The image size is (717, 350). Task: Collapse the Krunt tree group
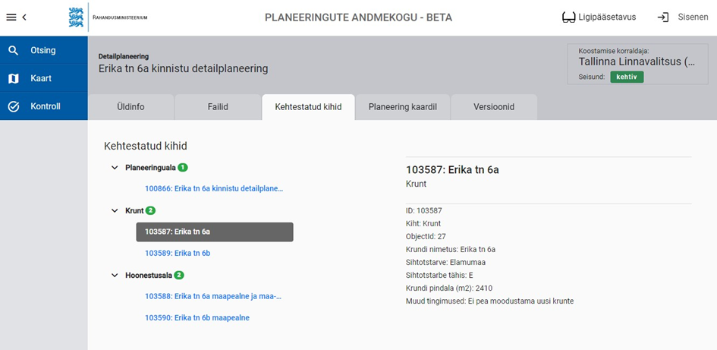115,210
